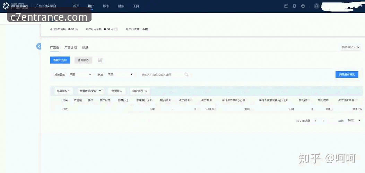This screenshot has width=365, height=173.
Task: Open the 批量修改 dropdown
Action: coord(63,91)
